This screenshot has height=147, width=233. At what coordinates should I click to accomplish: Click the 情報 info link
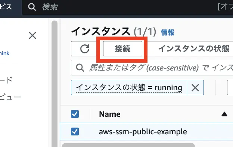pos(167,32)
